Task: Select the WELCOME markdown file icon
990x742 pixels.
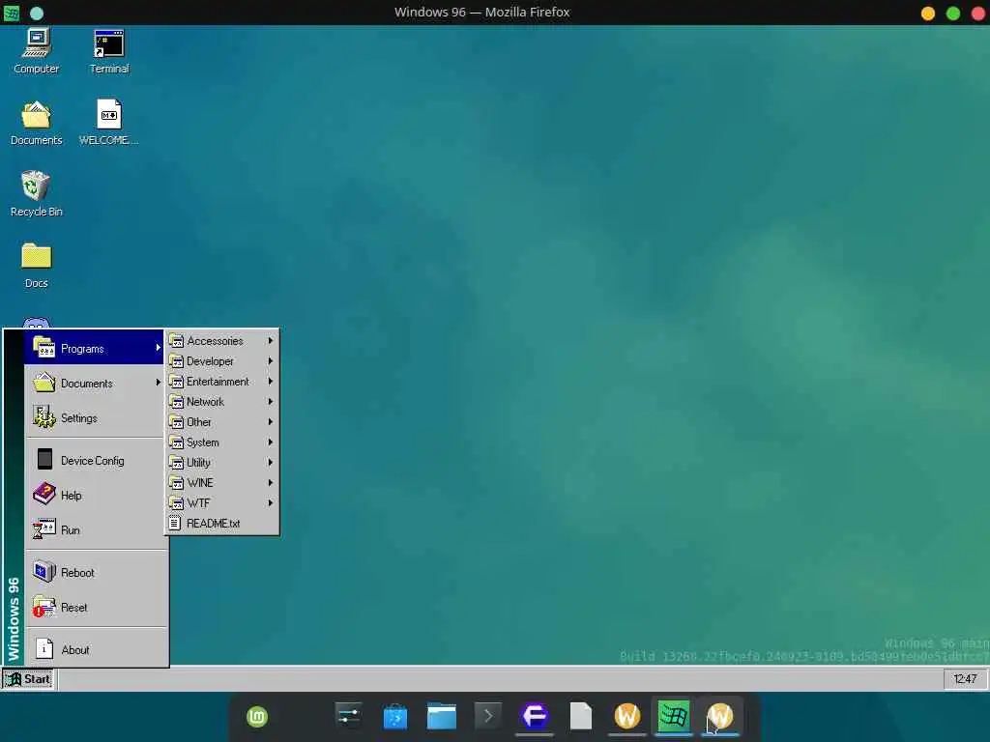Action: click(x=108, y=124)
